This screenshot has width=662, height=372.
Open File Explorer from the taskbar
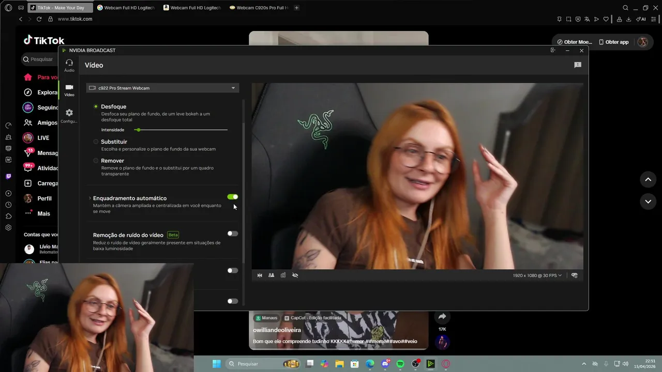tap(340, 364)
